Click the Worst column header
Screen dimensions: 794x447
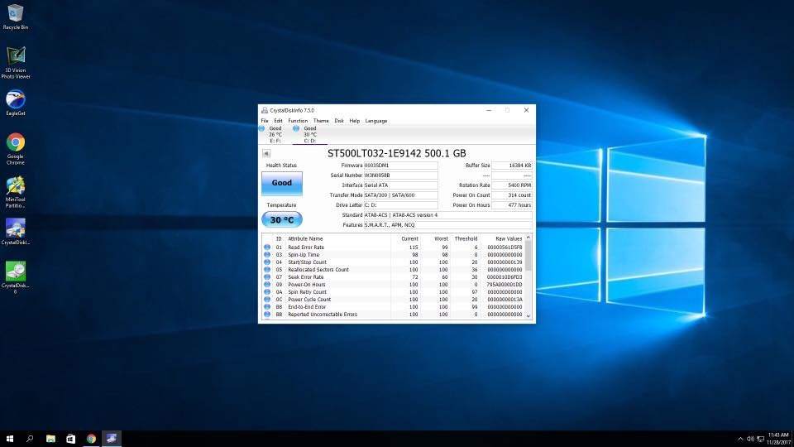pos(441,238)
